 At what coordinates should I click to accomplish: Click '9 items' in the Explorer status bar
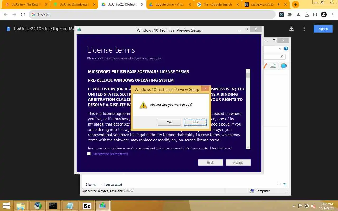pyautogui.click(x=91, y=185)
